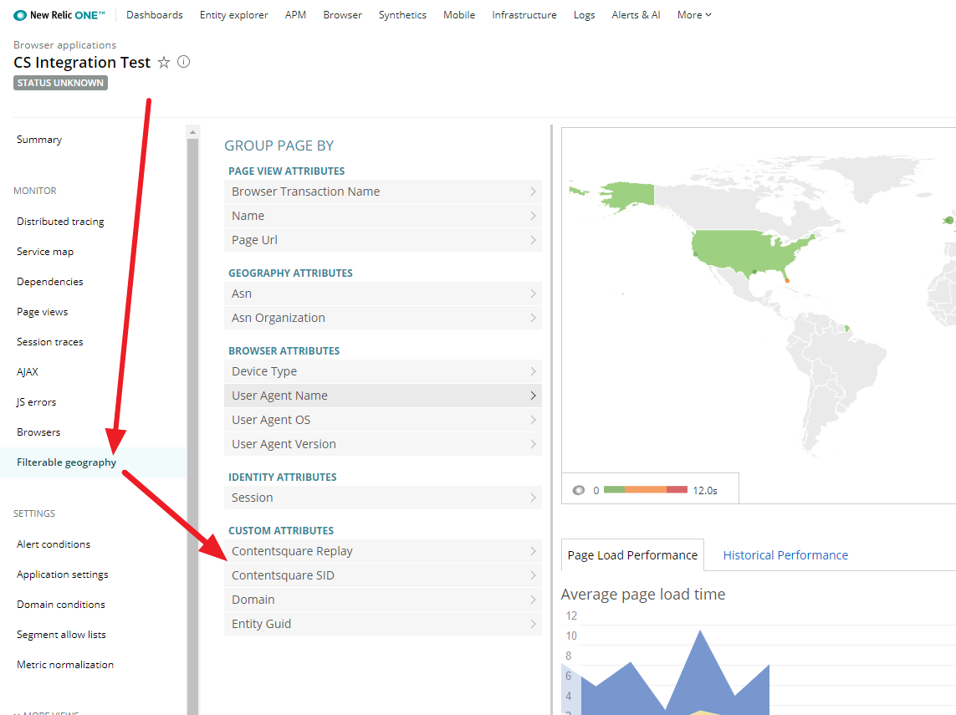
Task: Click the CS Integration Test page title
Action: pos(82,62)
